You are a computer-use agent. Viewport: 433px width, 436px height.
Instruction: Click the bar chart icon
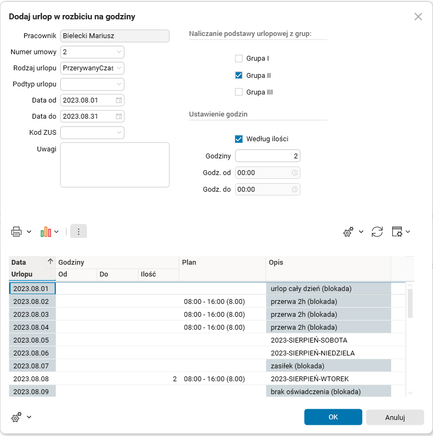[46, 232]
